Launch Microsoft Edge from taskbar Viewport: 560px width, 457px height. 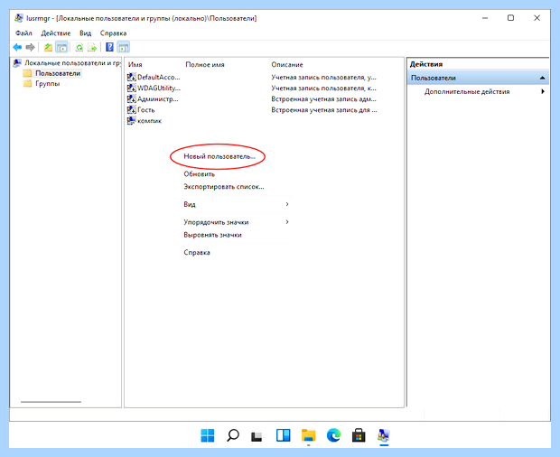click(x=333, y=435)
